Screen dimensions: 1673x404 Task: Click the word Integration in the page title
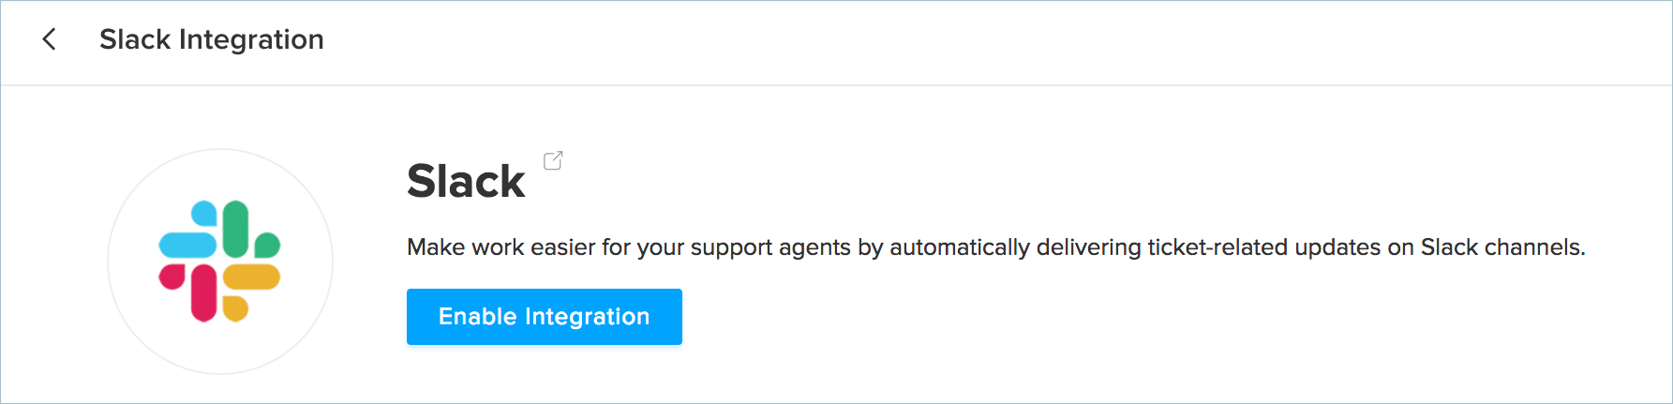click(x=251, y=39)
